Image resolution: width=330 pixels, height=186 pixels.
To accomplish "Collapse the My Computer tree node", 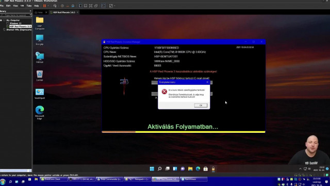I will pyautogui.click(x=1, y=20).
